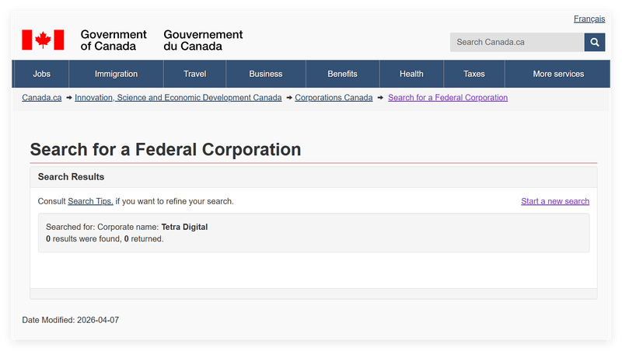Open the Travel menu
Viewport: 622px width, 351px height.
[195, 74]
